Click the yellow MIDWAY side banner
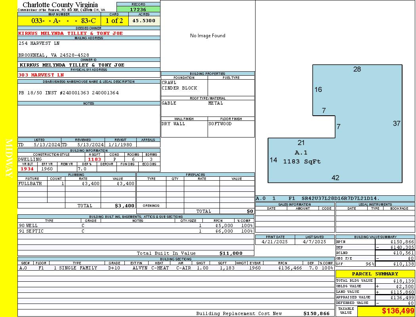416x317 pixels. (9, 158)
